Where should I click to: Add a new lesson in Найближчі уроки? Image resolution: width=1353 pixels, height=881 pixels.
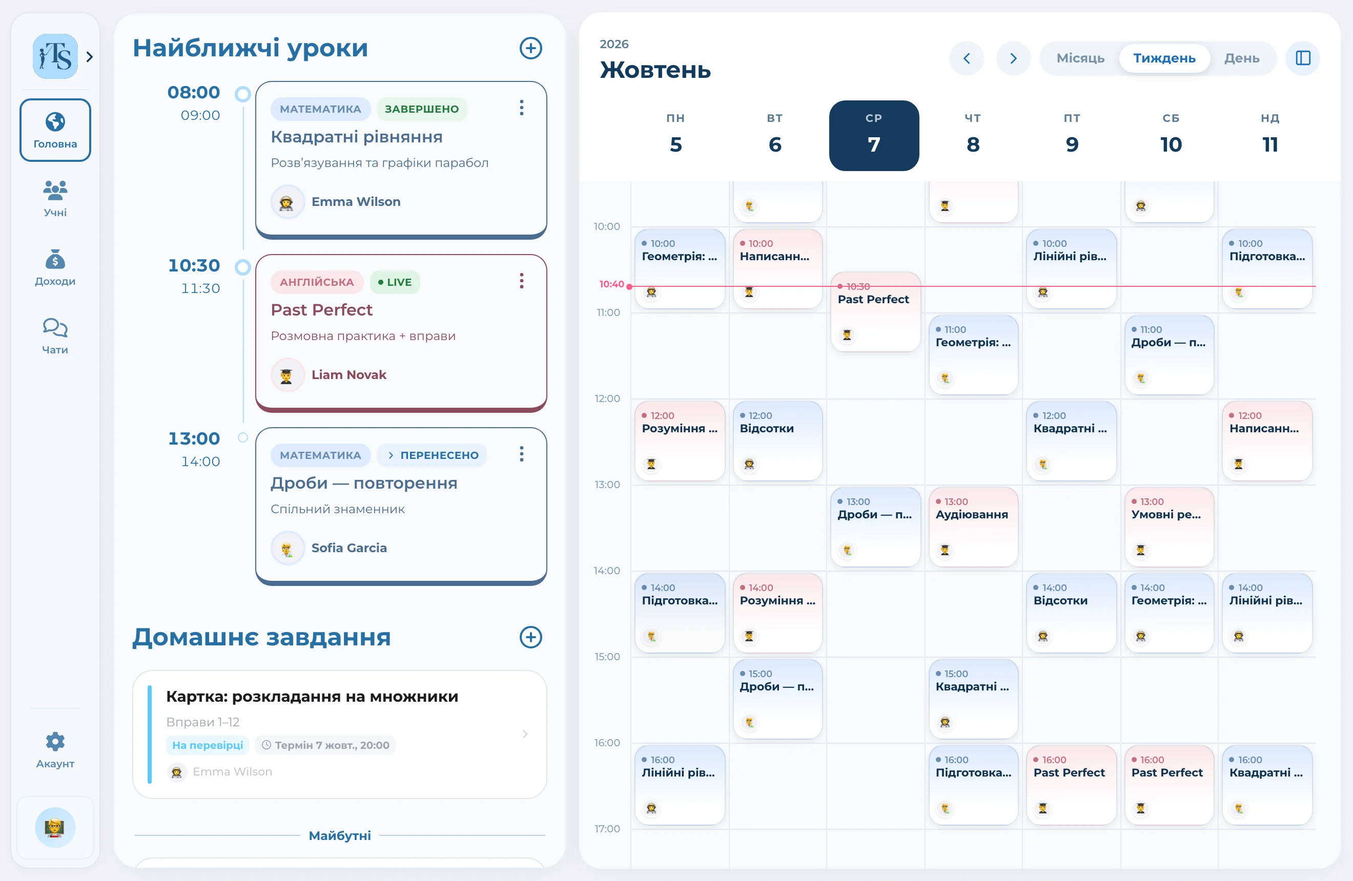coord(530,48)
